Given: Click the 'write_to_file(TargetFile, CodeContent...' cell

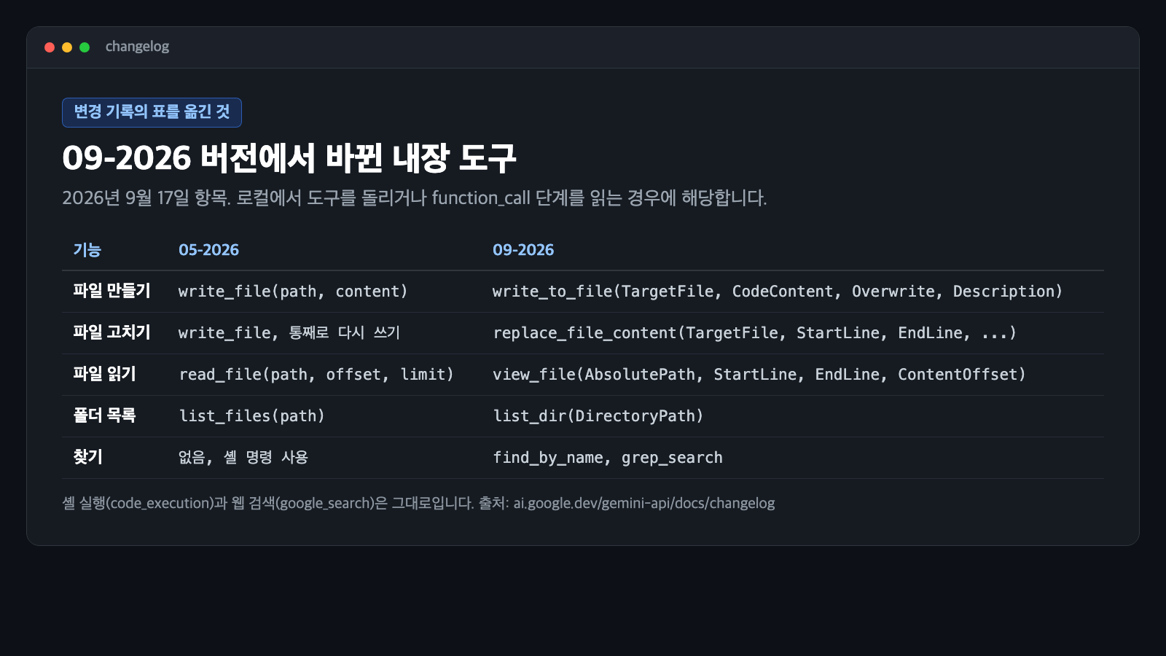Looking at the screenshot, I should (x=778, y=292).
